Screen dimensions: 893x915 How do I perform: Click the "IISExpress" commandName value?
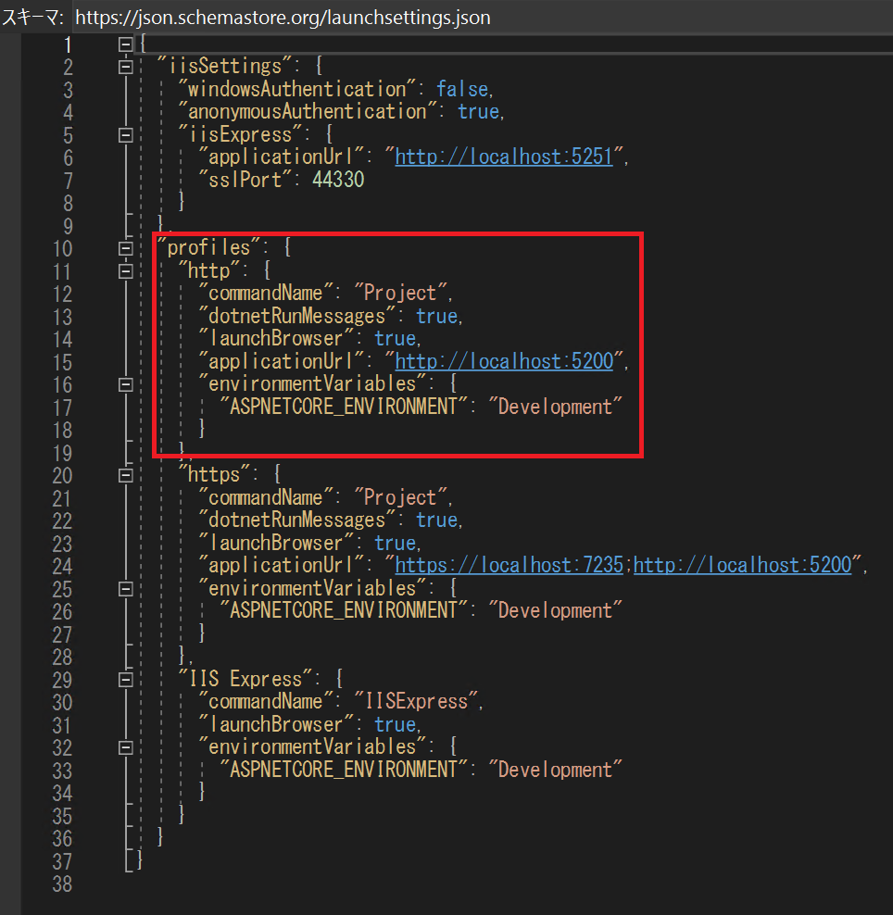pos(416,701)
